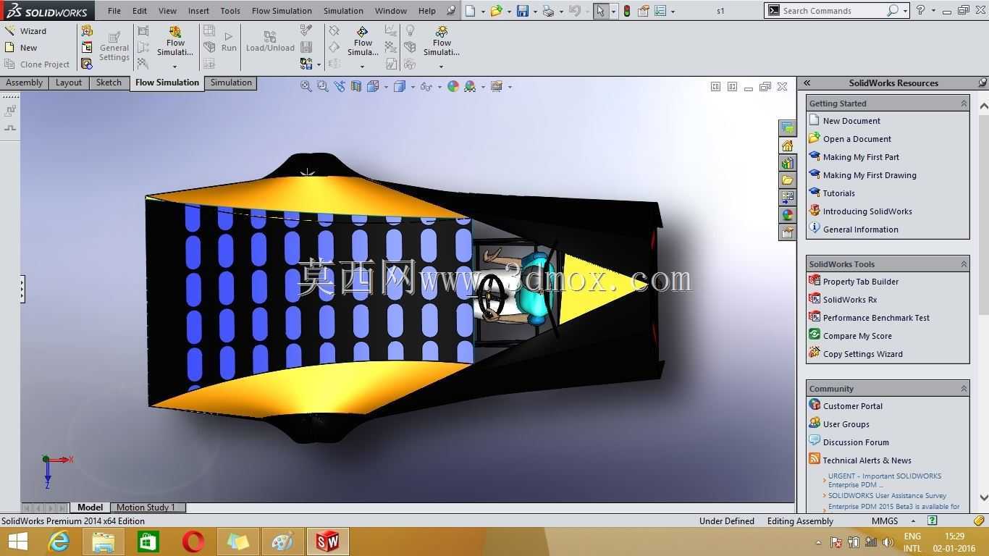The image size is (989, 556).
Task: Open the General Settings tool
Action: click(114, 46)
